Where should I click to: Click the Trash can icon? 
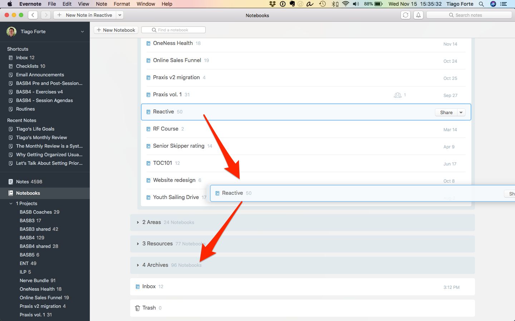click(x=137, y=308)
